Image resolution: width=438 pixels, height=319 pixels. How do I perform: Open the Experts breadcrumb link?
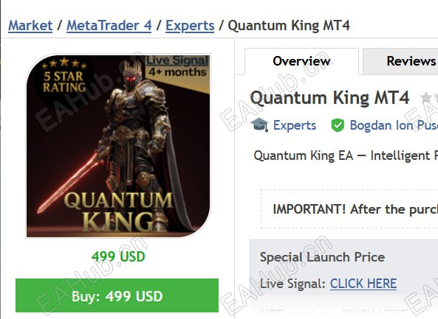190,26
